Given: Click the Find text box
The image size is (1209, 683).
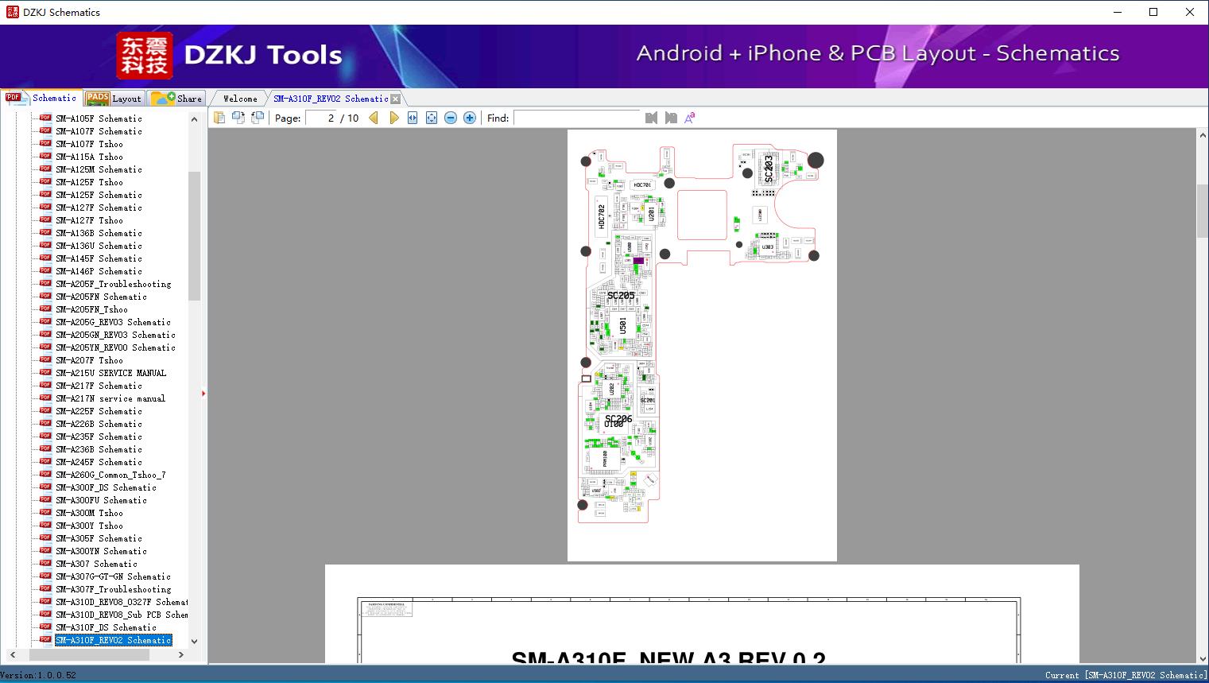Looking at the screenshot, I should (x=577, y=118).
